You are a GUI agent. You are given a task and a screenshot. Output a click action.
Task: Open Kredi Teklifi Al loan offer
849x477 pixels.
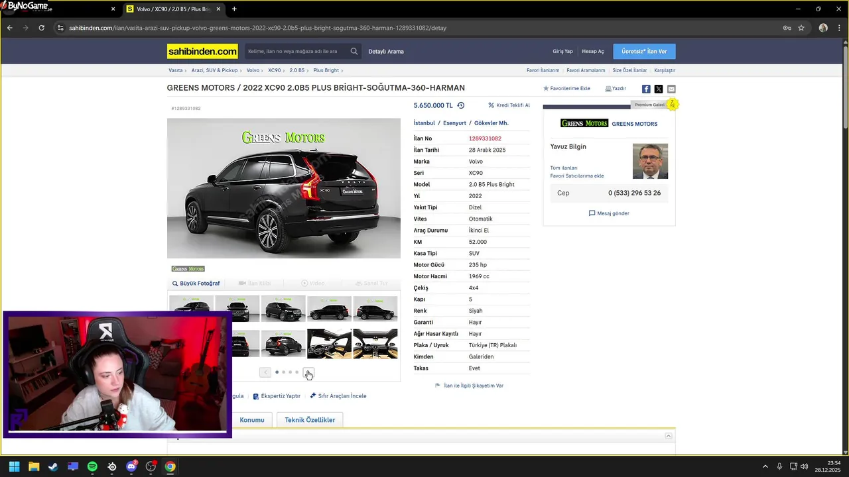click(x=509, y=105)
